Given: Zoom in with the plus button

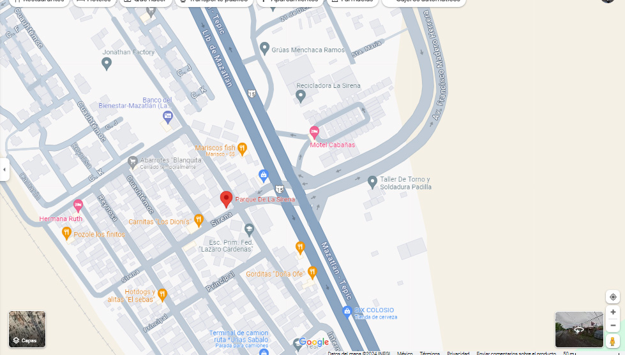Looking at the screenshot, I should (613, 312).
